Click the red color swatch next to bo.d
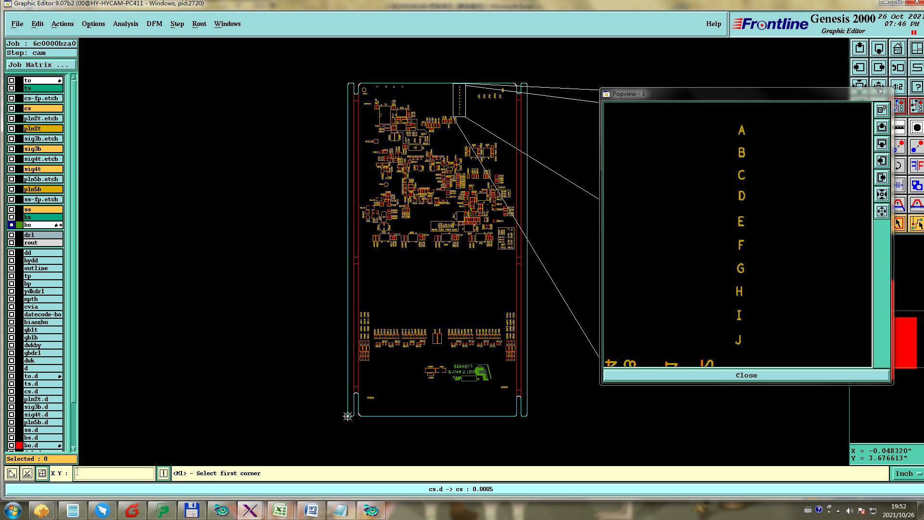This screenshot has height=520, width=924. [19, 445]
